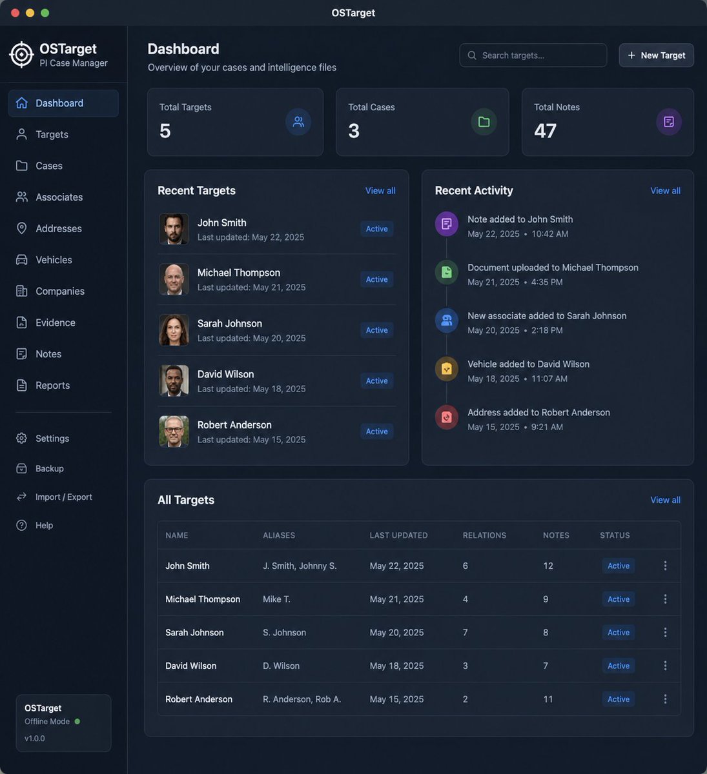Select Michael Thompson name in All Targets table

(203, 599)
